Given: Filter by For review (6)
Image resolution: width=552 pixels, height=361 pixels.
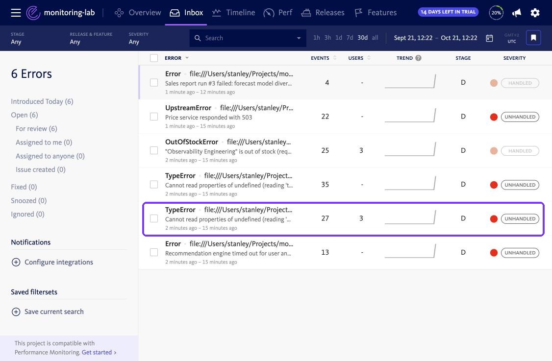Looking at the screenshot, I should [36, 129].
